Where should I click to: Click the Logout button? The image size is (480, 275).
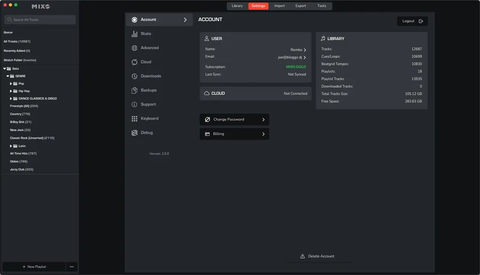coord(412,21)
